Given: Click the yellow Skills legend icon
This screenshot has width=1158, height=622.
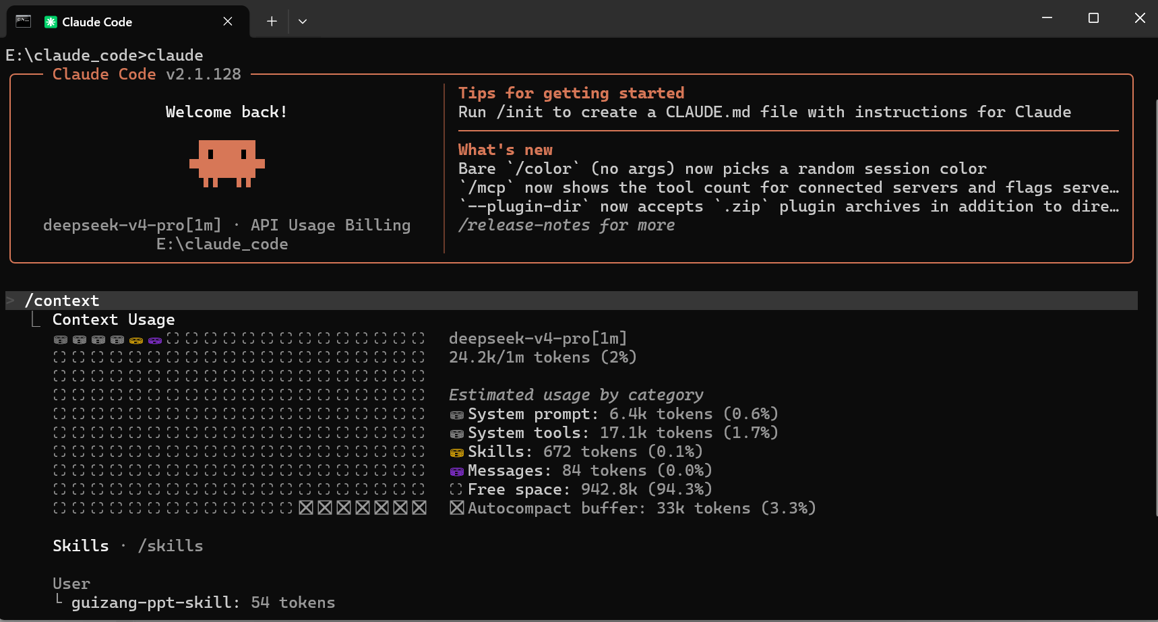Looking at the screenshot, I should click(x=456, y=452).
